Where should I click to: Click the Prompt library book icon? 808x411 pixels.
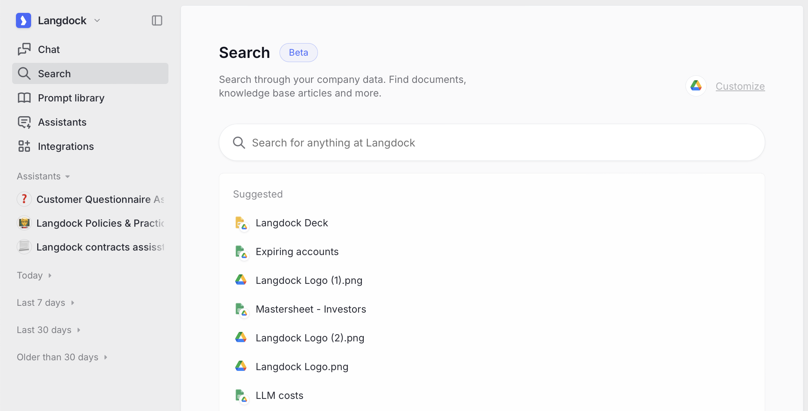[x=24, y=98]
